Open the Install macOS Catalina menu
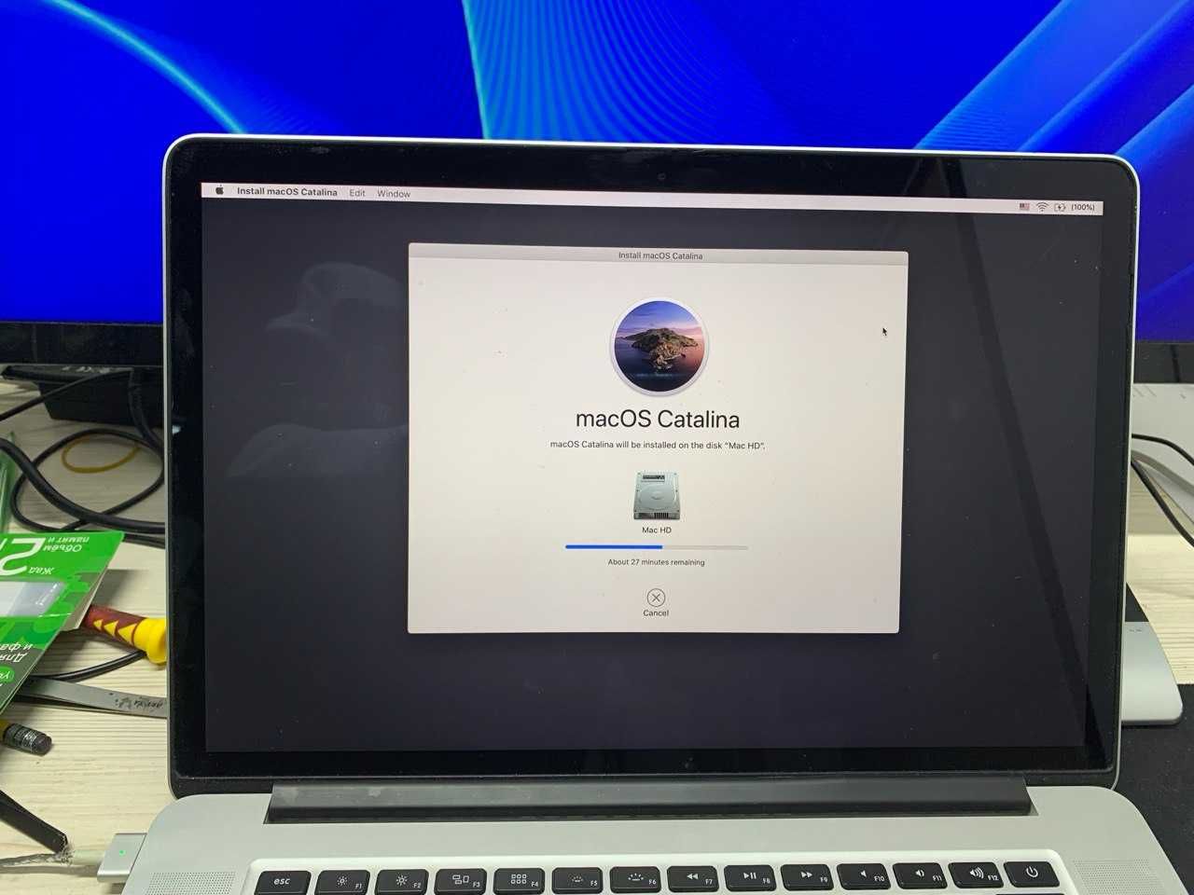 [x=287, y=192]
